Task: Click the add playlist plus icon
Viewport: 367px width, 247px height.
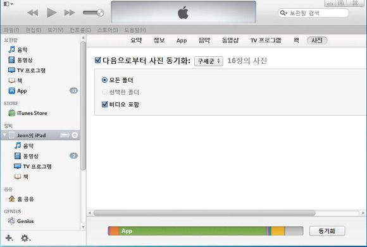Action: (x=9, y=238)
